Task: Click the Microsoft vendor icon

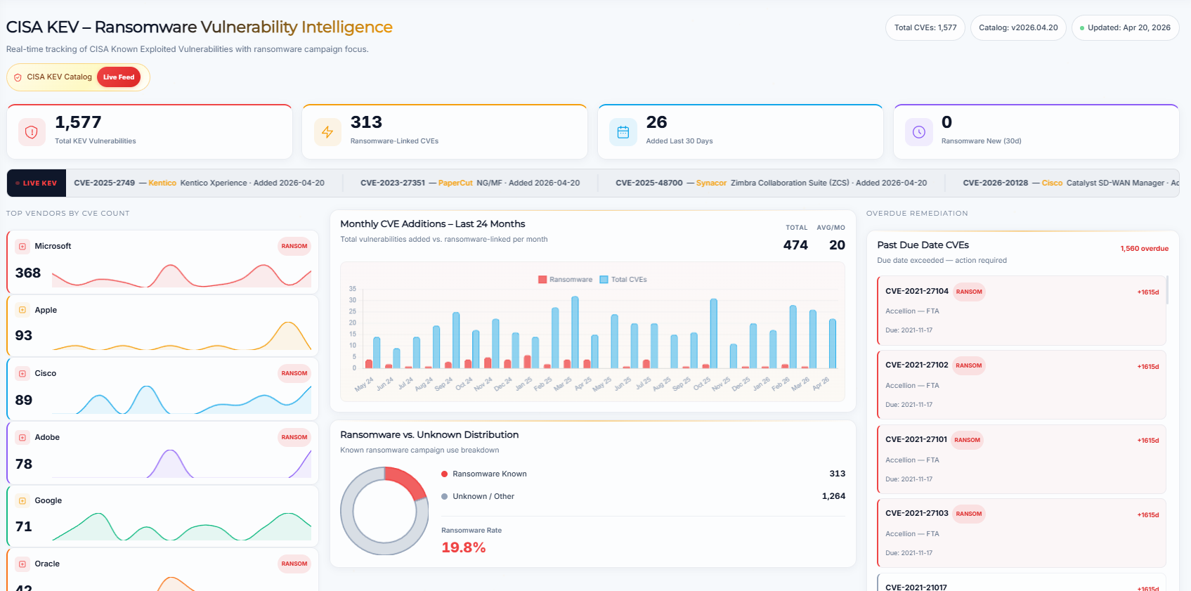Action: (x=22, y=246)
